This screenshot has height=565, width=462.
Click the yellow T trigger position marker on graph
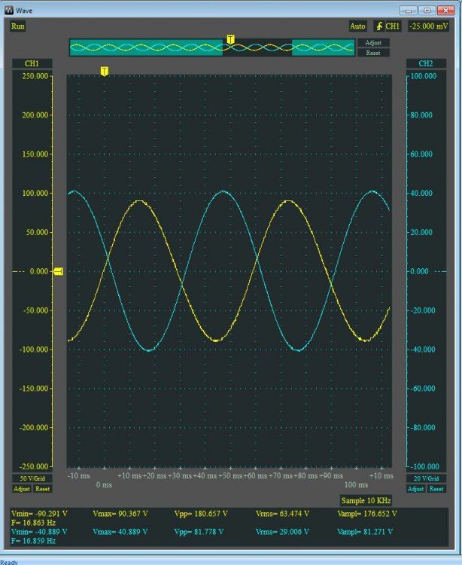click(x=104, y=71)
